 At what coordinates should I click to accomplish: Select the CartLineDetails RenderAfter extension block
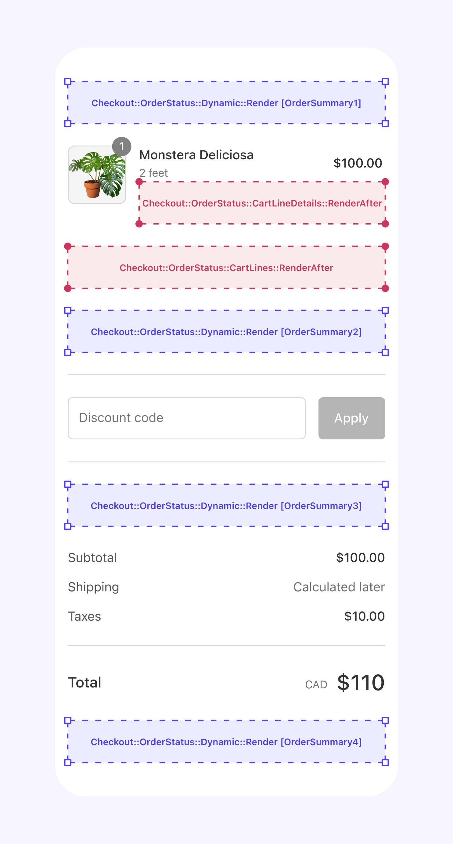click(262, 203)
